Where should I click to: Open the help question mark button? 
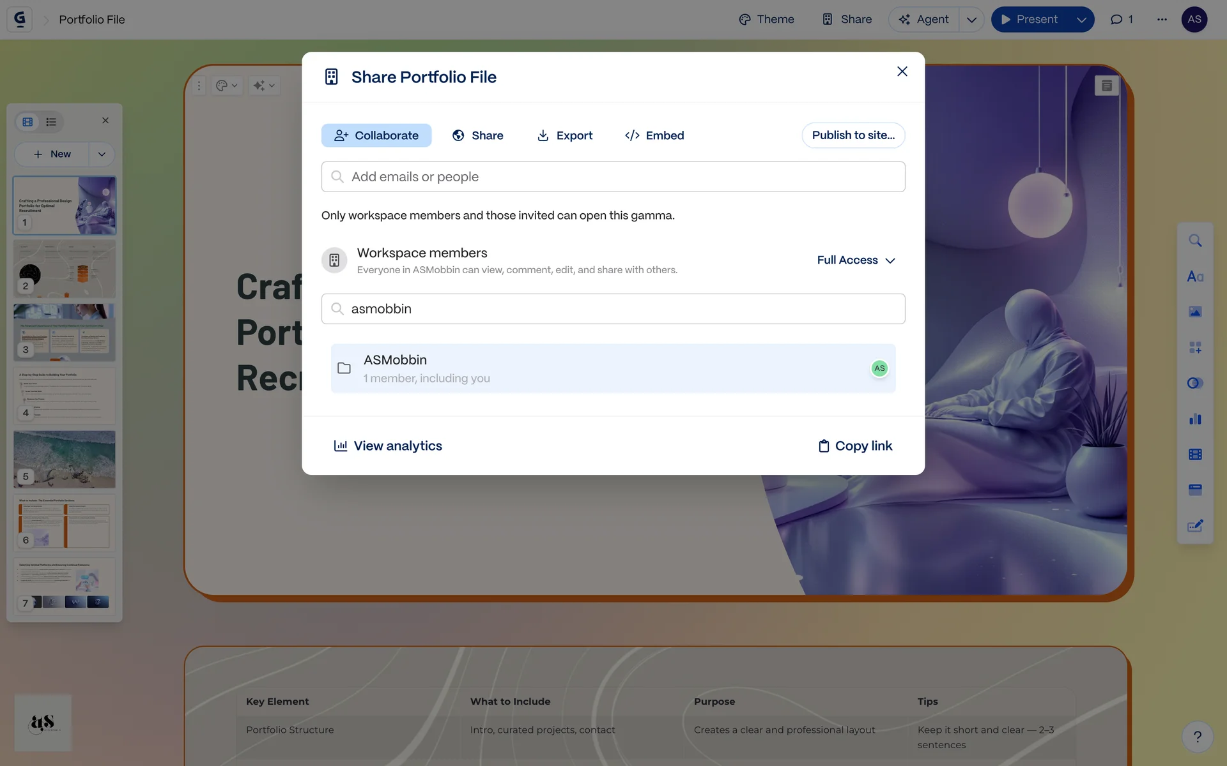pyautogui.click(x=1197, y=737)
